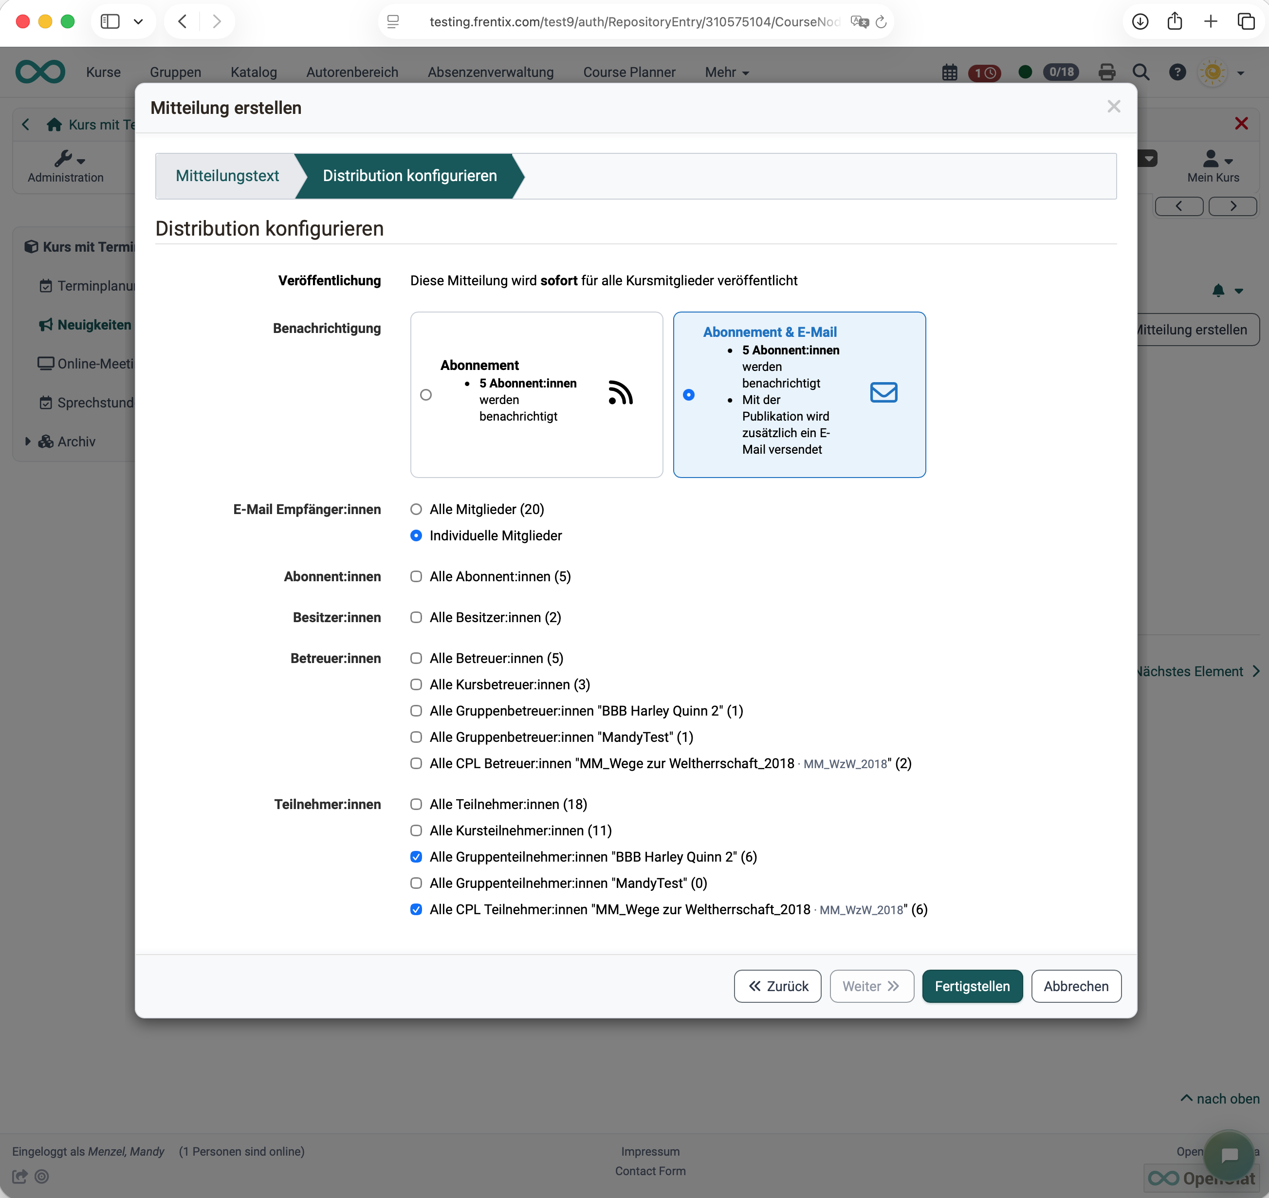This screenshot has height=1198, width=1269.
Task: Click the logout icon in footer
Action: click(20, 1176)
